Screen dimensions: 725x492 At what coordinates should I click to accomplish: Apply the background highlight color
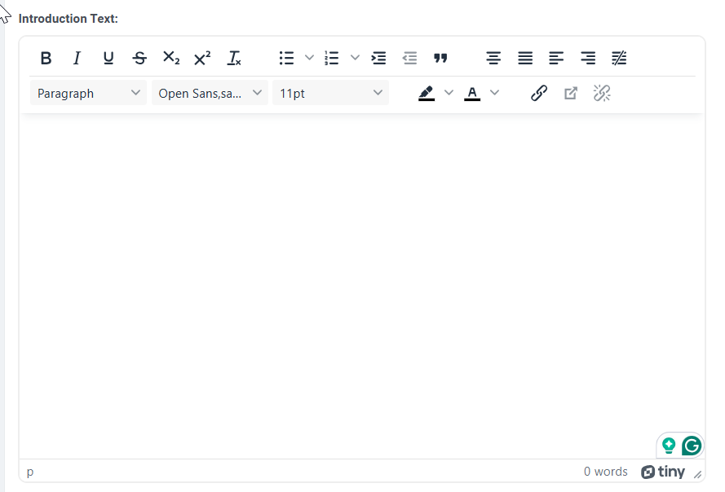(x=427, y=93)
